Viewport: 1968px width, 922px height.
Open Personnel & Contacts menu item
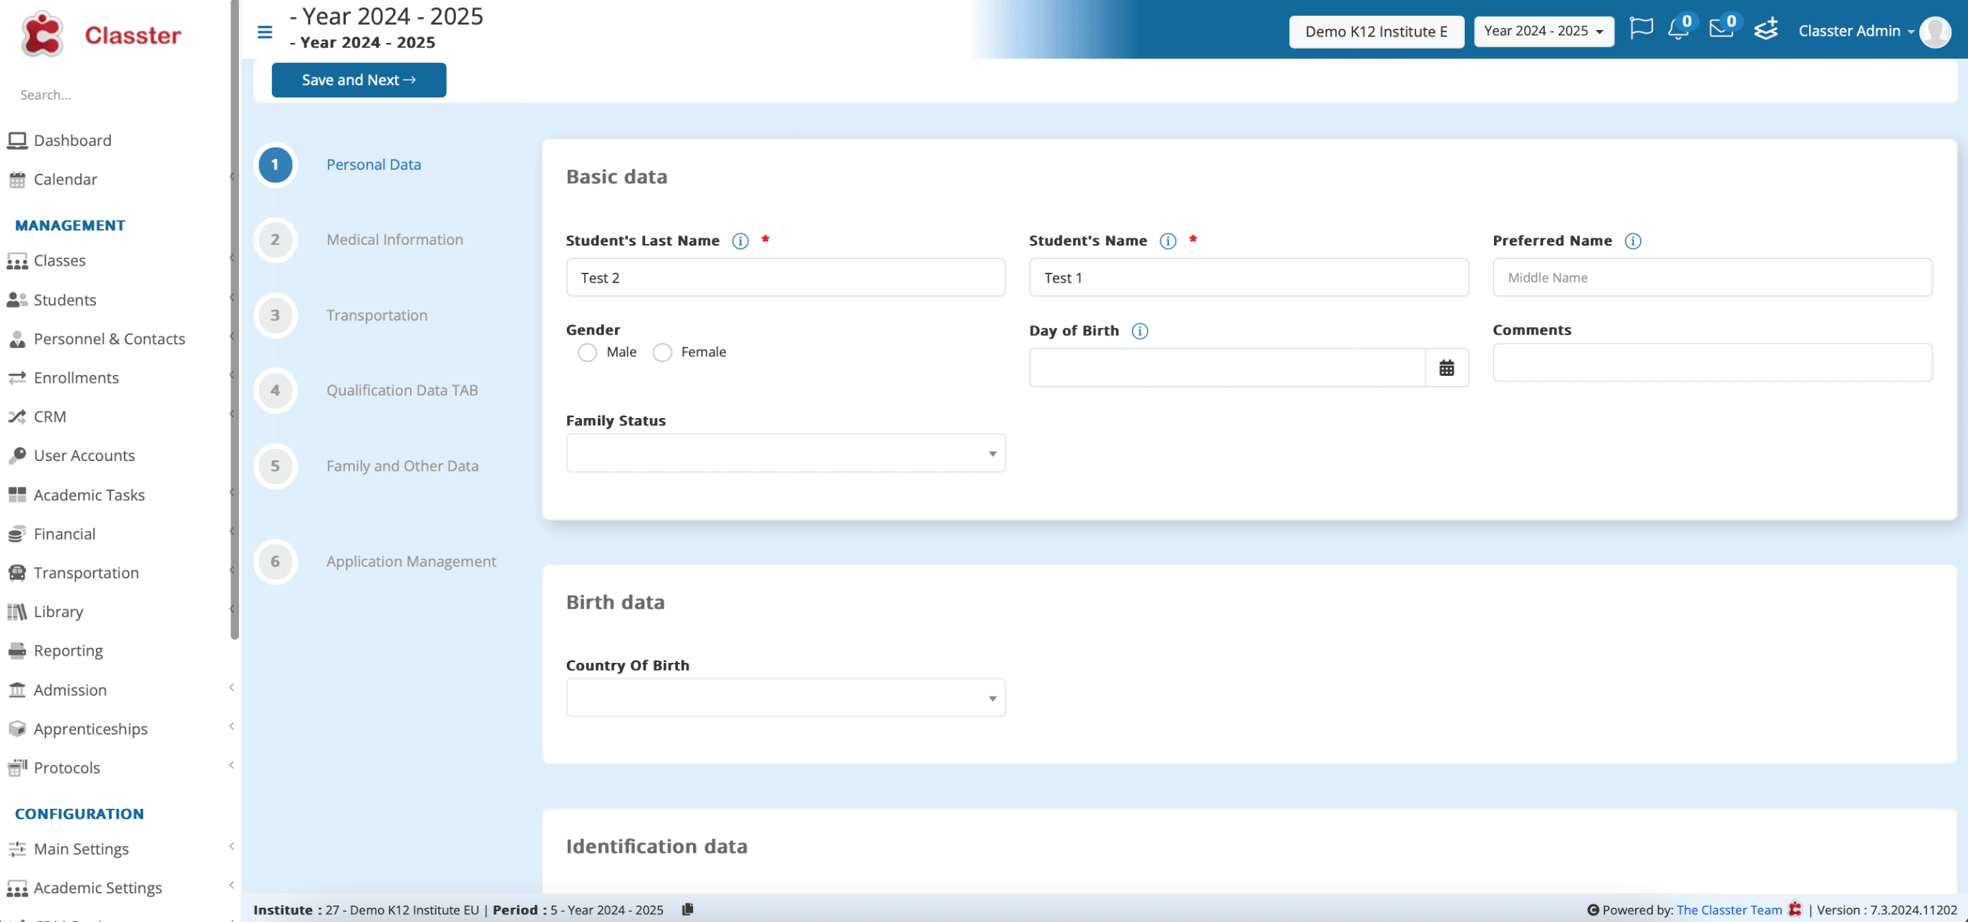(110, 339)
